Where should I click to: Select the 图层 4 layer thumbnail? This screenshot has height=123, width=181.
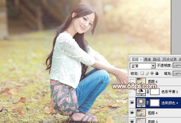[x=141, y=113]
